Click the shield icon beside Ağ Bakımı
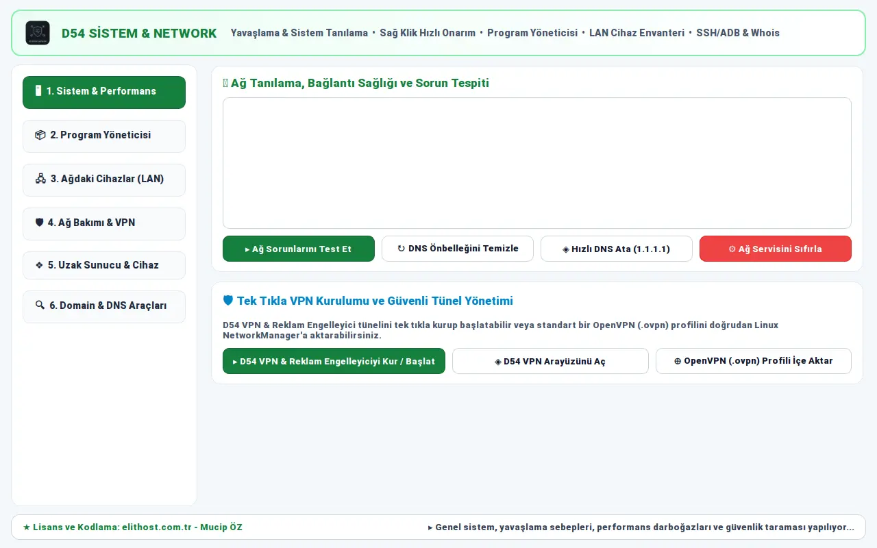Viewport: 877px width, 548px height. point(39,223)
